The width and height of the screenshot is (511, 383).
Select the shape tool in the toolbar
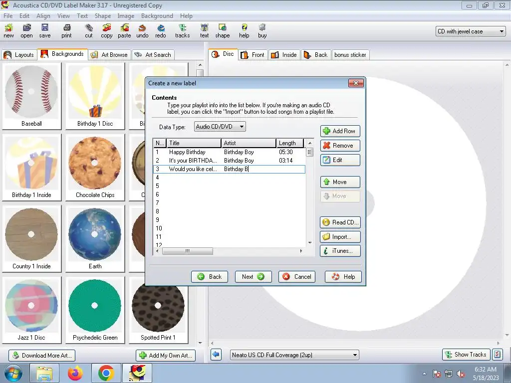pos(222,31)
